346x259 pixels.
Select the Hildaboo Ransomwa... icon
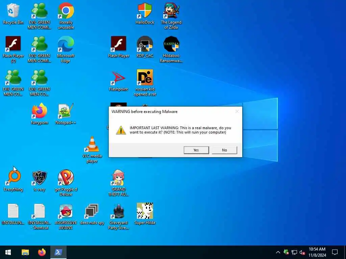171,49
